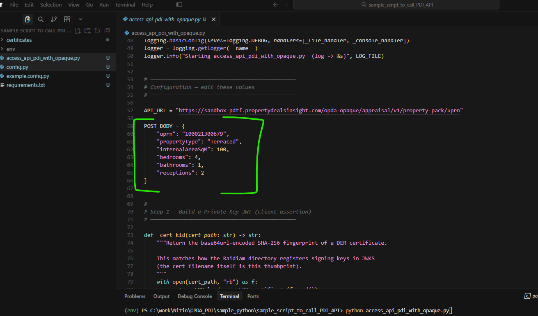
Task: Open config.py in Explorer
Action: pos(58,67)
